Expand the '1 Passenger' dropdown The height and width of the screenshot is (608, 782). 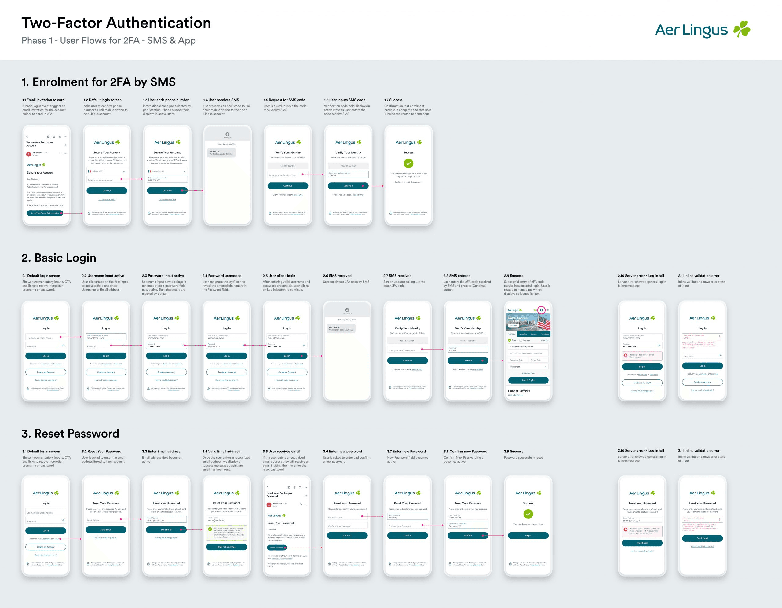[x=528, y=367]
